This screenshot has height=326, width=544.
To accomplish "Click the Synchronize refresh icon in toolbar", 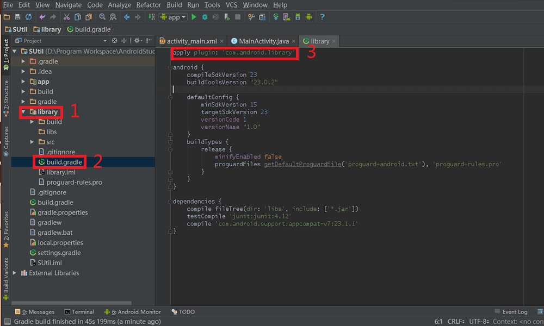I will [x=28, y=17].
